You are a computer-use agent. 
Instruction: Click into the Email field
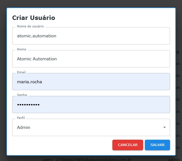91,82
